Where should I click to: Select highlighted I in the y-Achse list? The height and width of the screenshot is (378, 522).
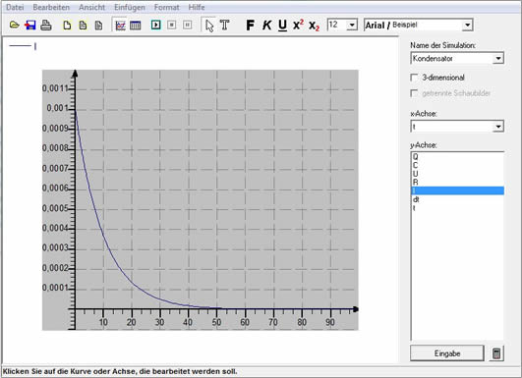457,190
